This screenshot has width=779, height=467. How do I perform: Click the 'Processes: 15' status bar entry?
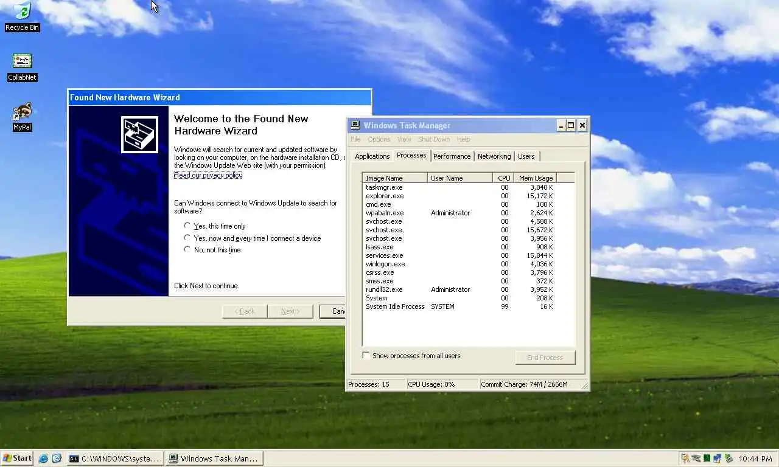point(376,384)
